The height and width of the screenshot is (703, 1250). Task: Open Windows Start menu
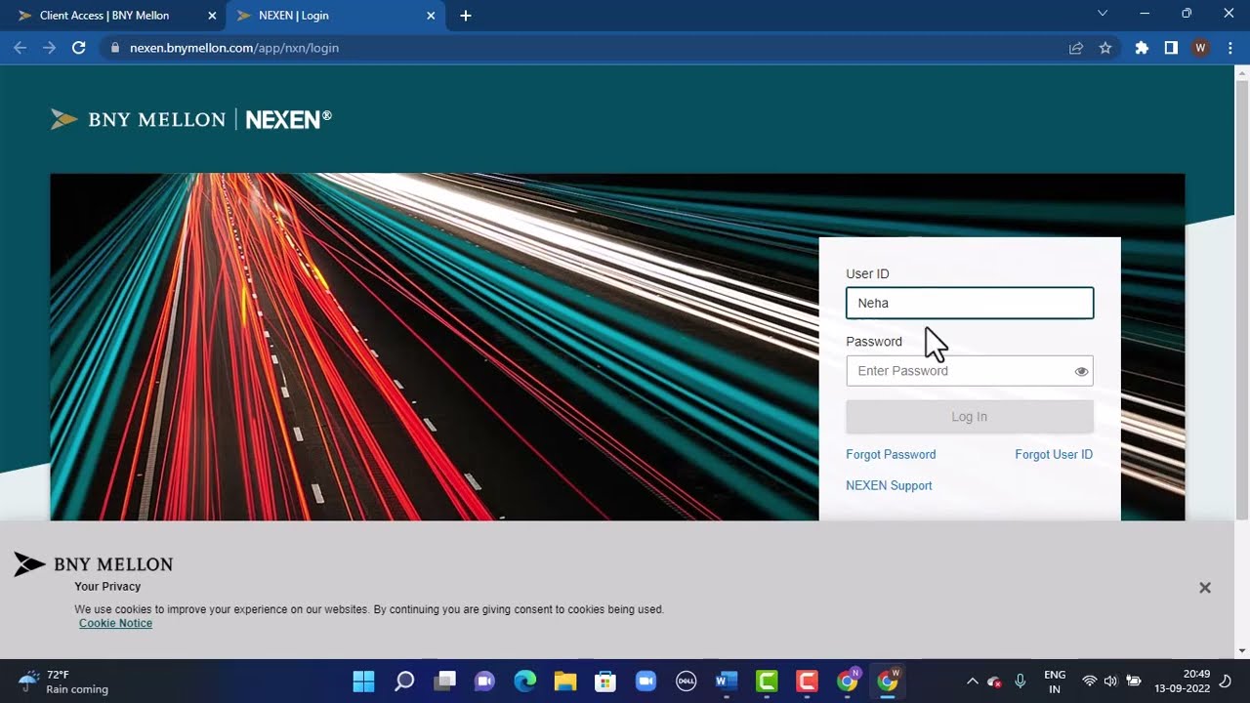(363, 682)
